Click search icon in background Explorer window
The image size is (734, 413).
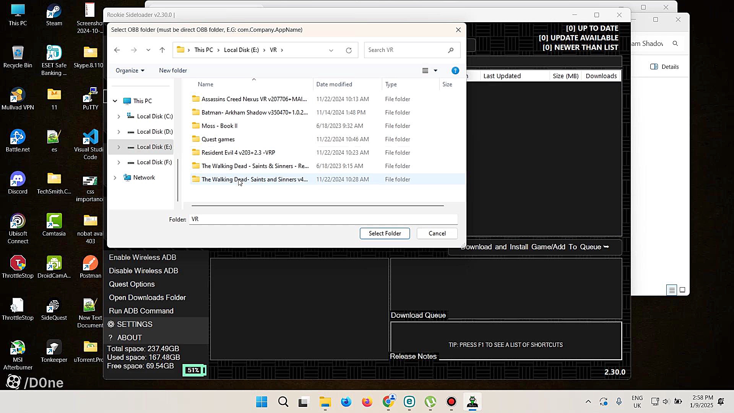[x=675, y=44]
